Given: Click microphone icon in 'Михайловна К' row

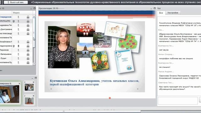Looking at the screenshot, I should pos(18,42).
